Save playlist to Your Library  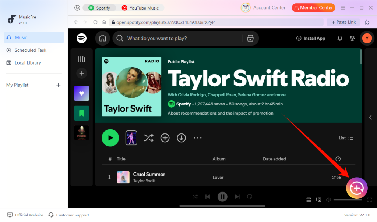165,138
